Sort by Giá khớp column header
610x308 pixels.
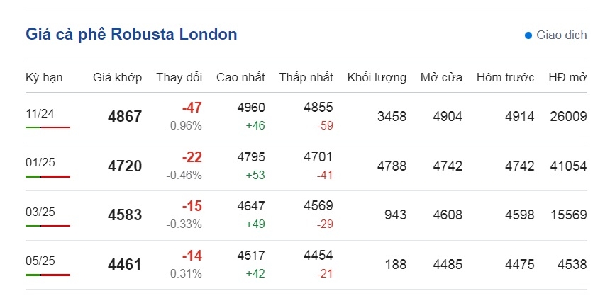(118, 77)
